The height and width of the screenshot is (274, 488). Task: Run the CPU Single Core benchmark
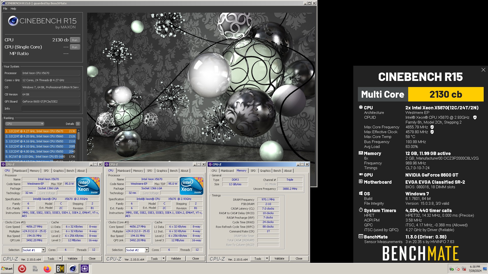(x=75, y=47)
